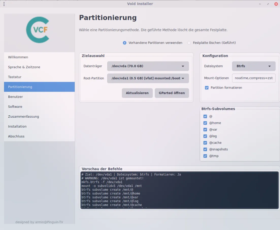Choose 'Festplatte löschen (Geführt)' radio option
280x230 pixels.
point(189,43)
